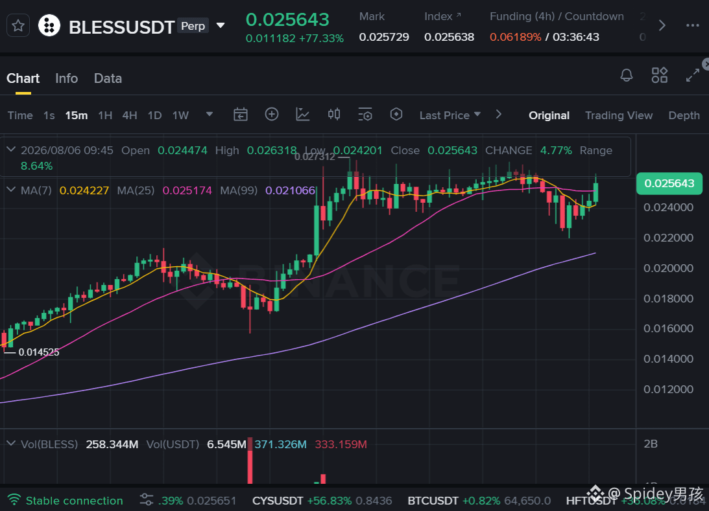Show more toolbar options chevron
The image size is (709, 511).
pos(499,114)
